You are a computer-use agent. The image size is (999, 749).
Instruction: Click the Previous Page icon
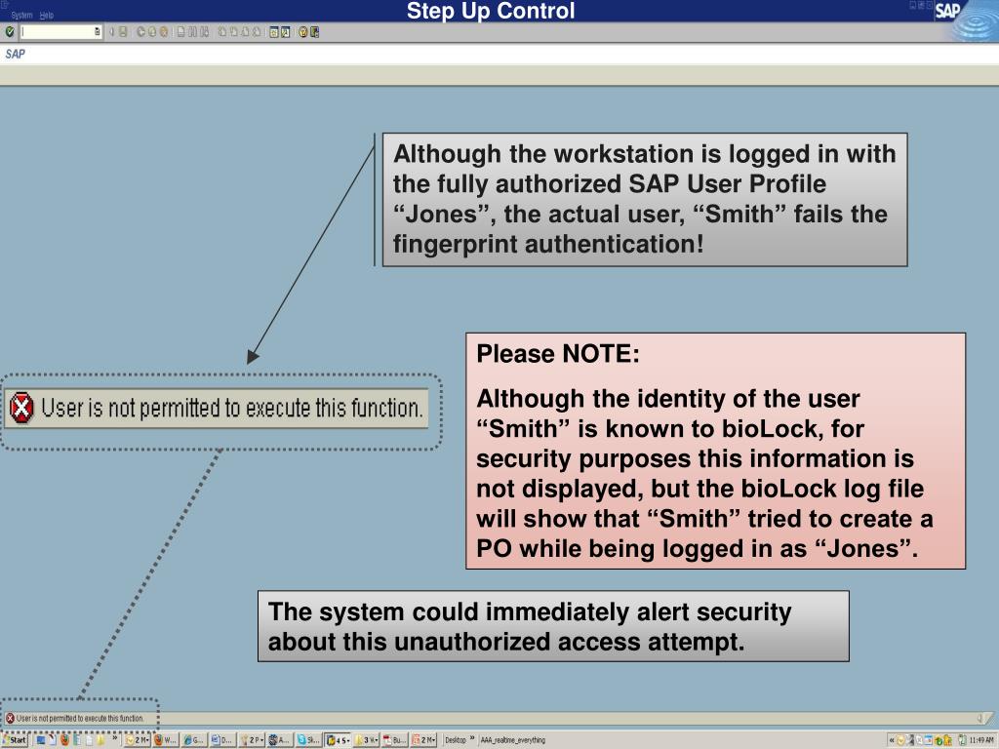point(233,31)
